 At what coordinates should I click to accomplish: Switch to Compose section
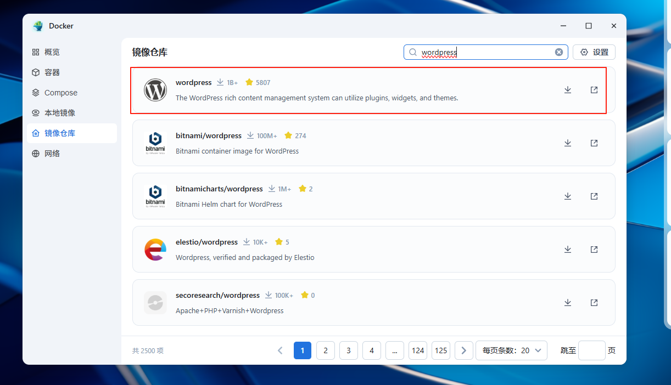[72, 93]
